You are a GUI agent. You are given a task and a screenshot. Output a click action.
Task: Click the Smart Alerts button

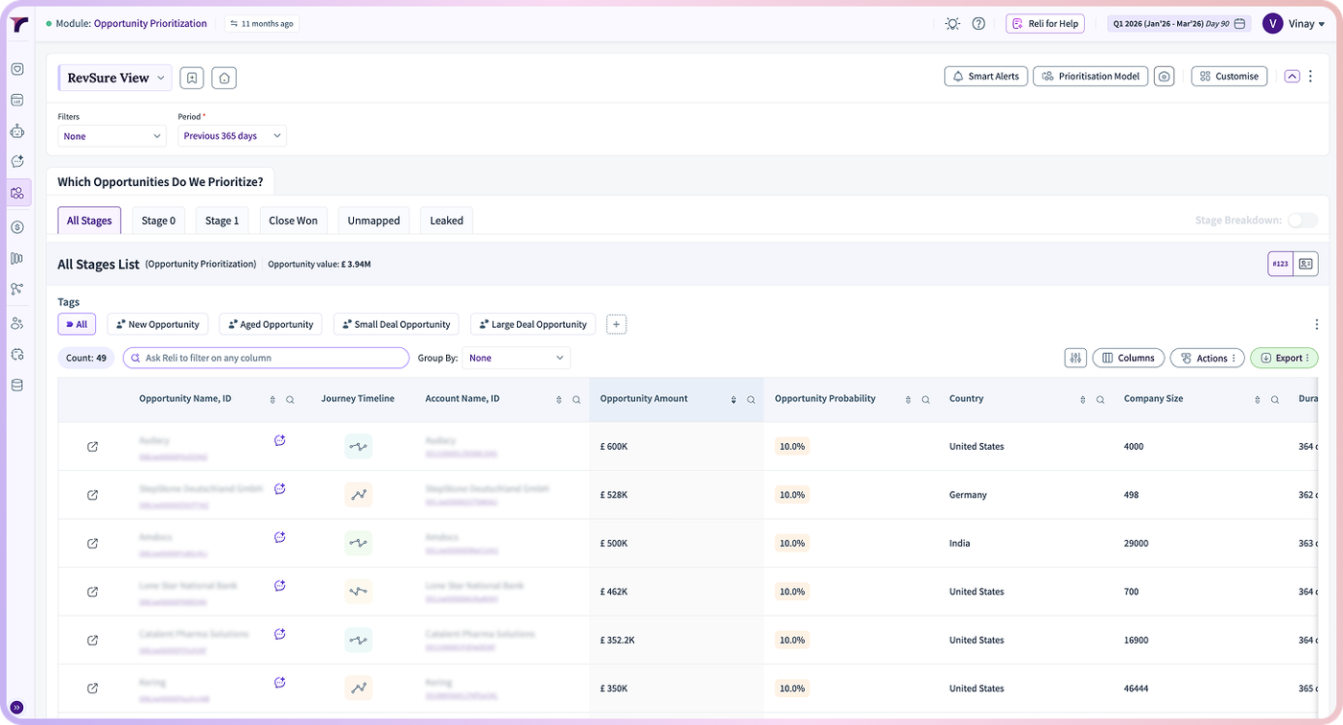click(x=986, y=77)
